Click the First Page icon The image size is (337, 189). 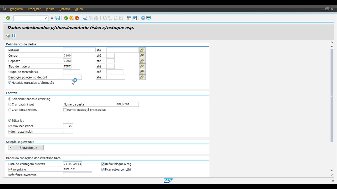click(x=105, y=18)
